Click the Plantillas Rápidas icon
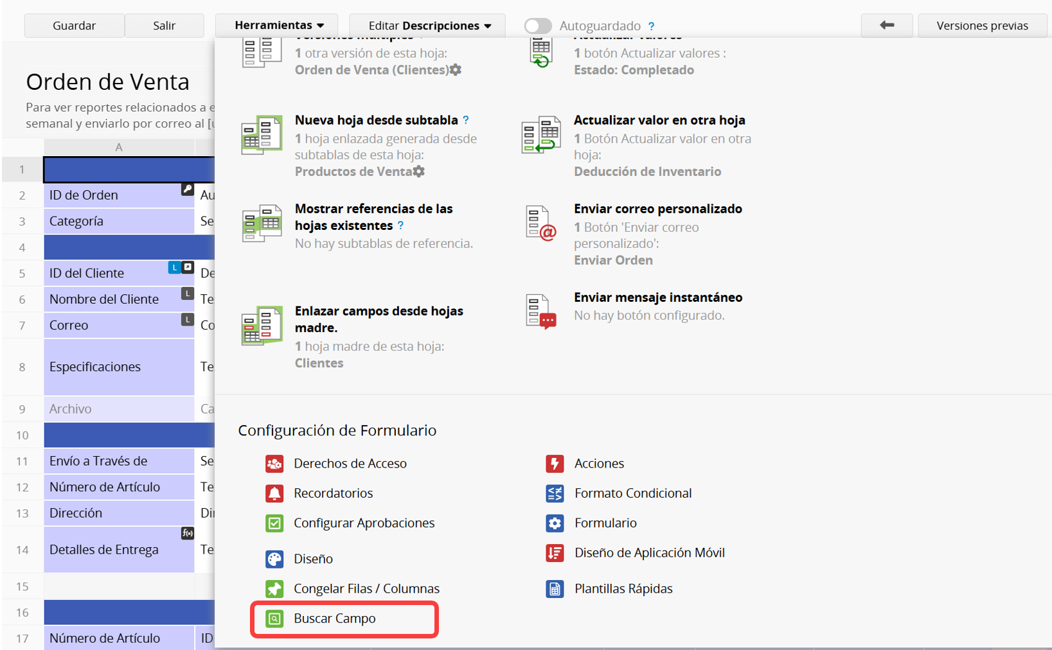 (x=555, y=588)
